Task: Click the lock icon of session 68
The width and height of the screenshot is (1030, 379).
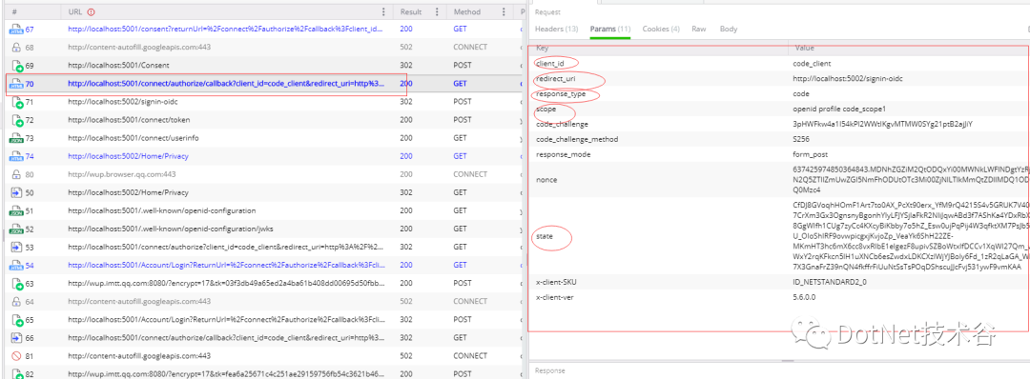Action: [15, 48]
